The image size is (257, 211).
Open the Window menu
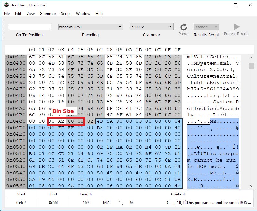point(83,14)
